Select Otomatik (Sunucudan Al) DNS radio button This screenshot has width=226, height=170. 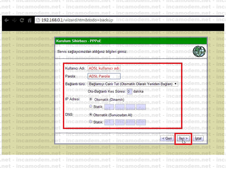(x=91, y=115)
